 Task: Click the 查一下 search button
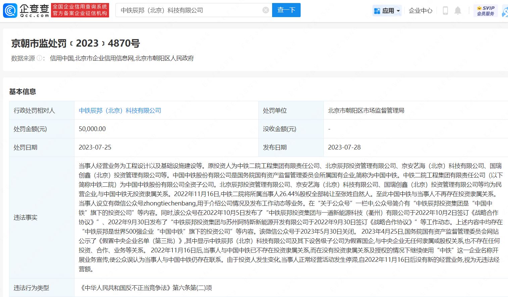click(x=286, y=10)
